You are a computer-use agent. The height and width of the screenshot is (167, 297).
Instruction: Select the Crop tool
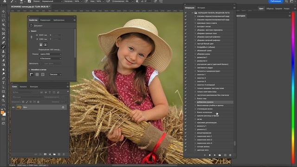point(3,29)
